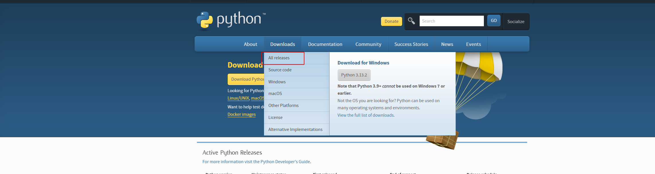The height and width of the screenshot is (174, 655).
Task: Open the About menu
Action: tap(250, 44)
